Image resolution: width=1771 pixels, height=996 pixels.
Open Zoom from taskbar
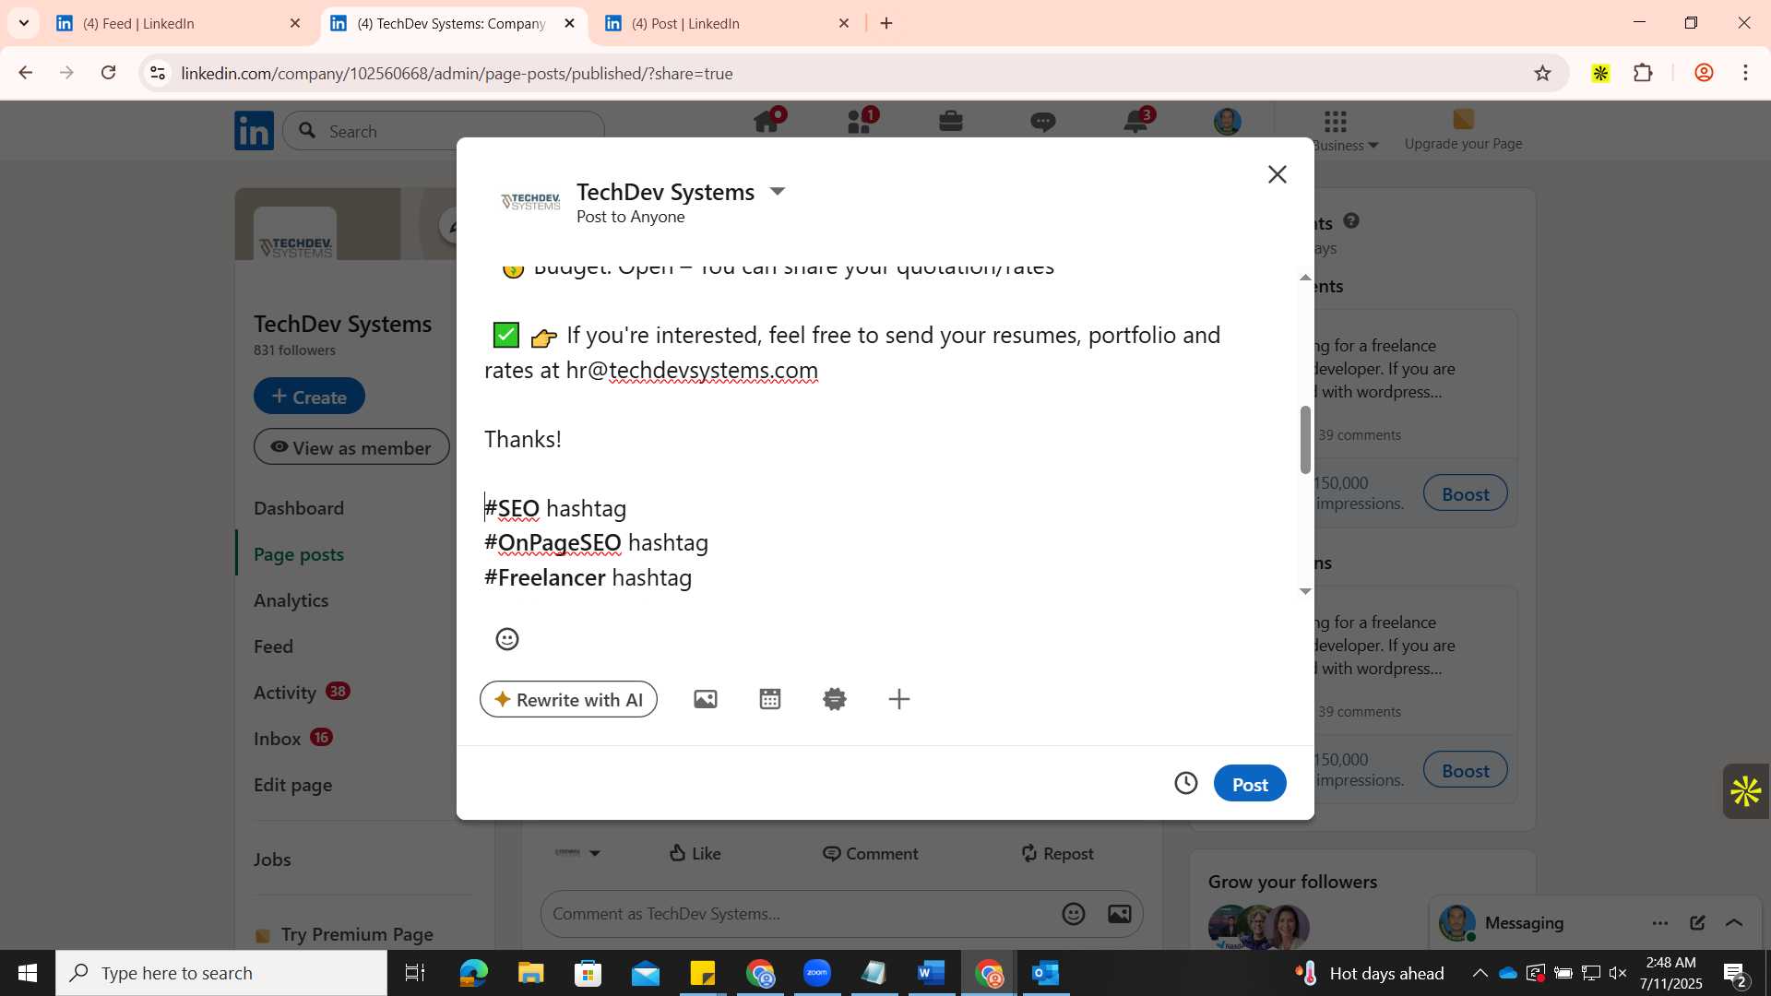816,973
